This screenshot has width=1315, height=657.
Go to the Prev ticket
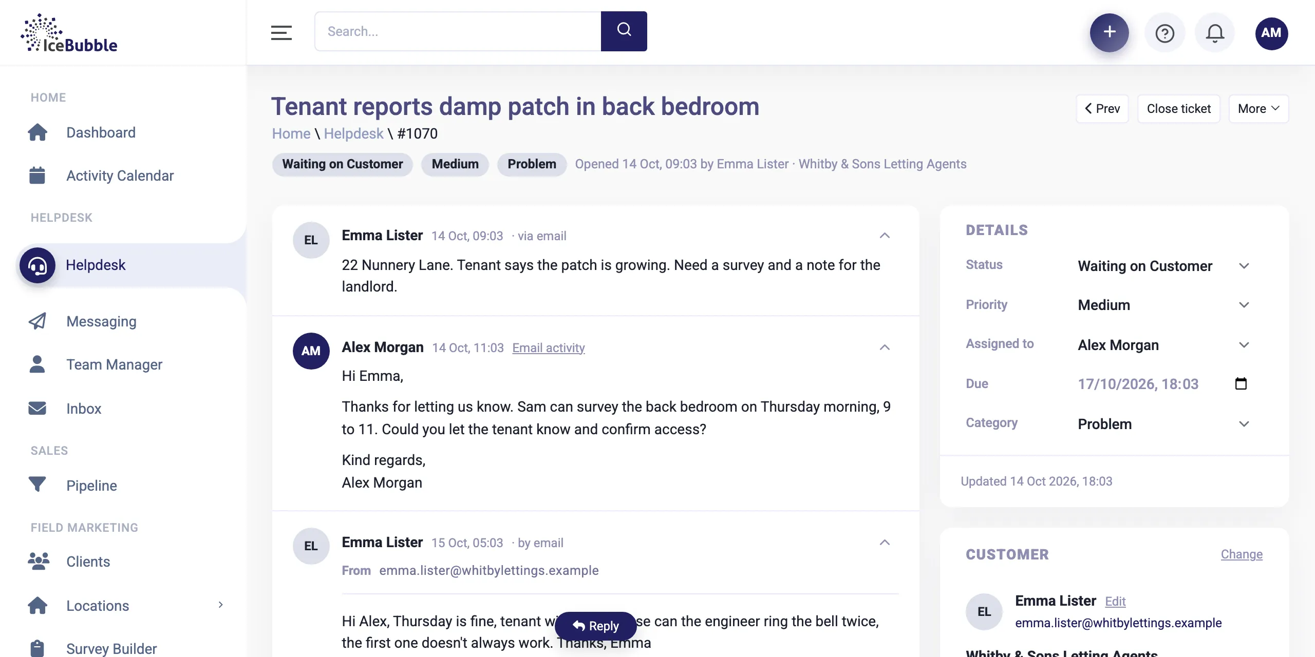[x=1102, y=109]
